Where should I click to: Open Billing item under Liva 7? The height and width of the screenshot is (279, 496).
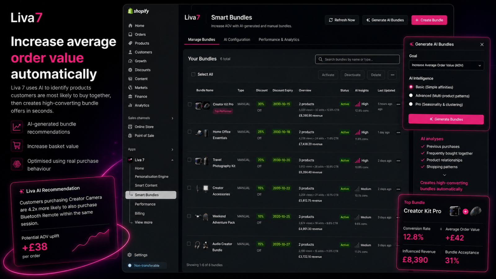pyautogui.click(x=139, y=214)
